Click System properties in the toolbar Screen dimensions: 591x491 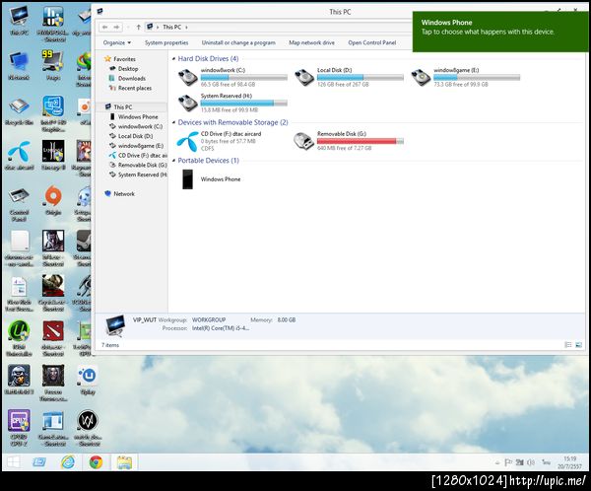(166, 42)
